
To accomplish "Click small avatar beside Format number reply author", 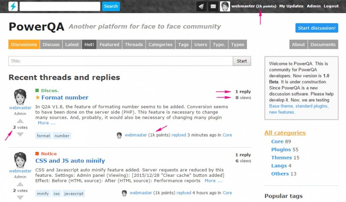I will pyautogui.click(x=119, y=135).
